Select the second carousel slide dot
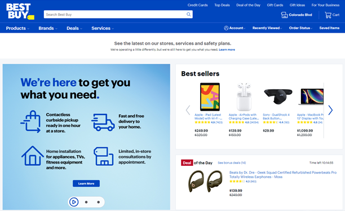 tap(86, 202)
